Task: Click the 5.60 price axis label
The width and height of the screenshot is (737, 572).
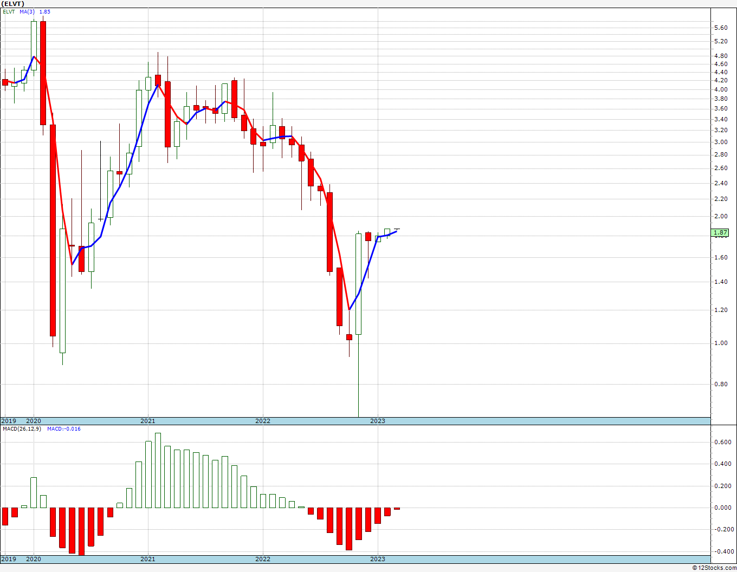Action: coord(721,28)
